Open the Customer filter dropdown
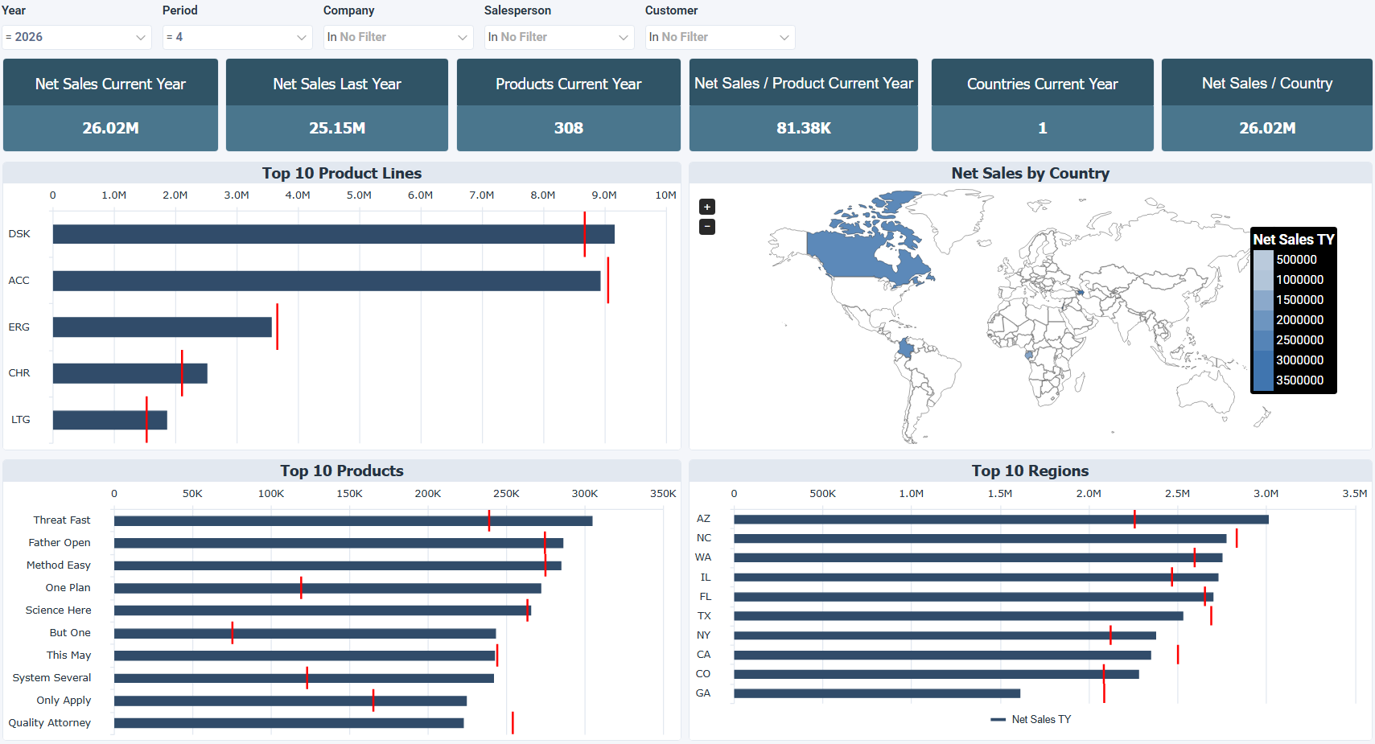The width and height of the screenshot is (1375, 744). pos(720,37)
